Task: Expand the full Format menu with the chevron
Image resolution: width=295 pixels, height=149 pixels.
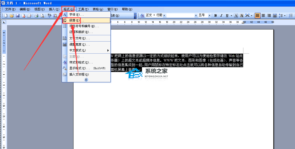Action: tap(86, 80)
